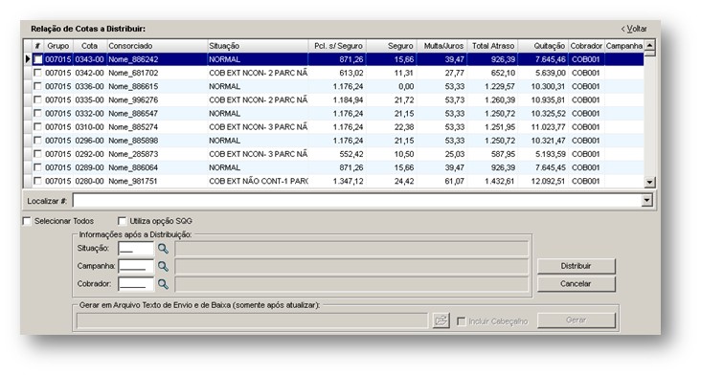701x375 pixels.
Task: Select the row with Nome_886064
Action: tap(334, 167)
